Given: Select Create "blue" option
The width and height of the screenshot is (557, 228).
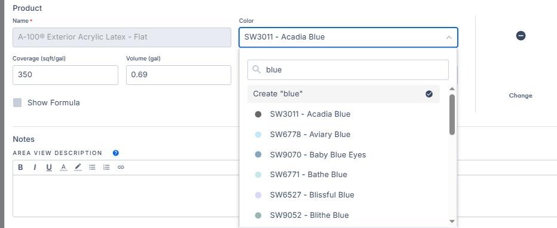Looking at the screenshot, I should coord(344,94).
